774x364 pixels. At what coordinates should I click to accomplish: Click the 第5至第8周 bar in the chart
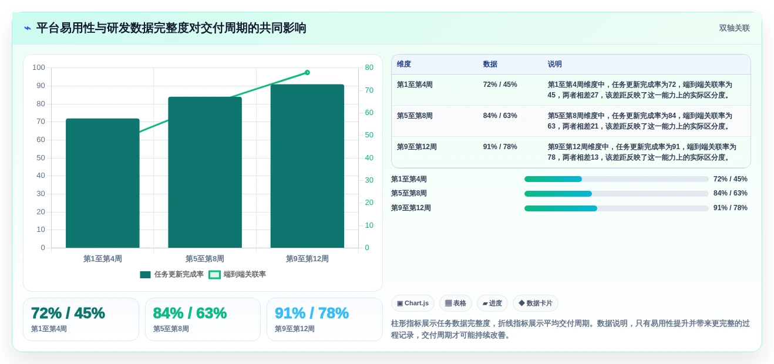tap(205, 172)
